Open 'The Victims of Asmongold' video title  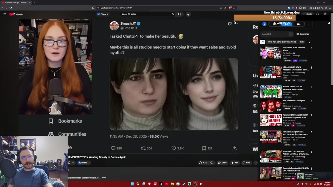tap(294, 101)
